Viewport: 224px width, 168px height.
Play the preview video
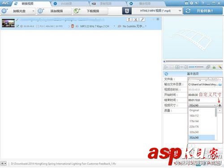tap(166, 67)
